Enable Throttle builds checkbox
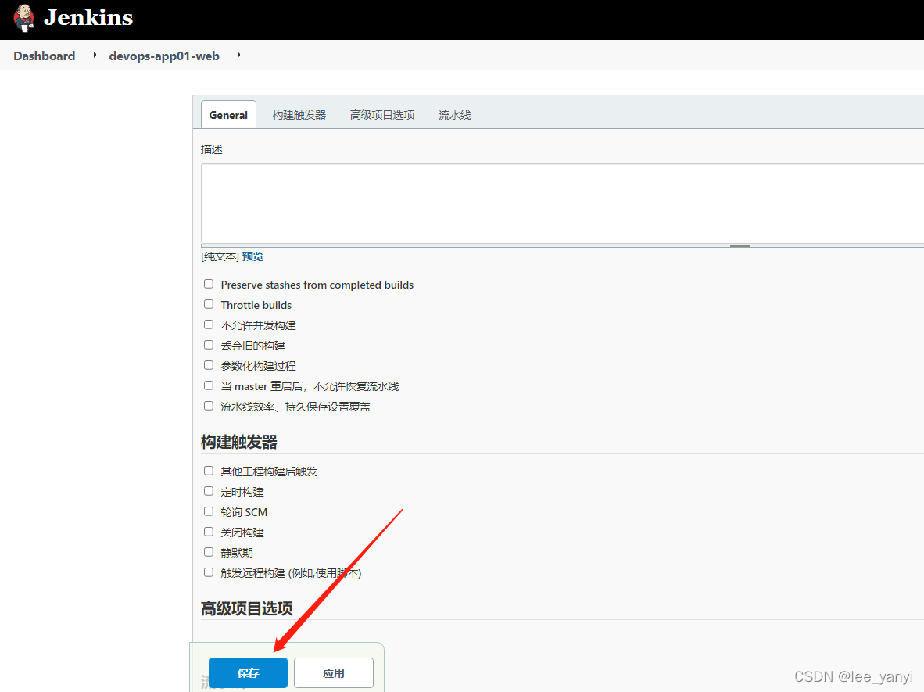 click(209, 304)
